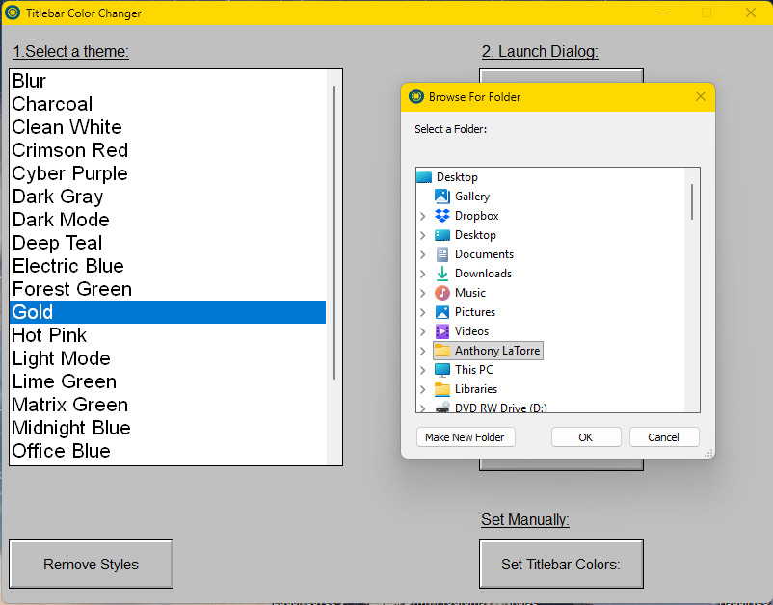Select the Lime Green theme
The image size is (773, 605).
click(168, 381)
